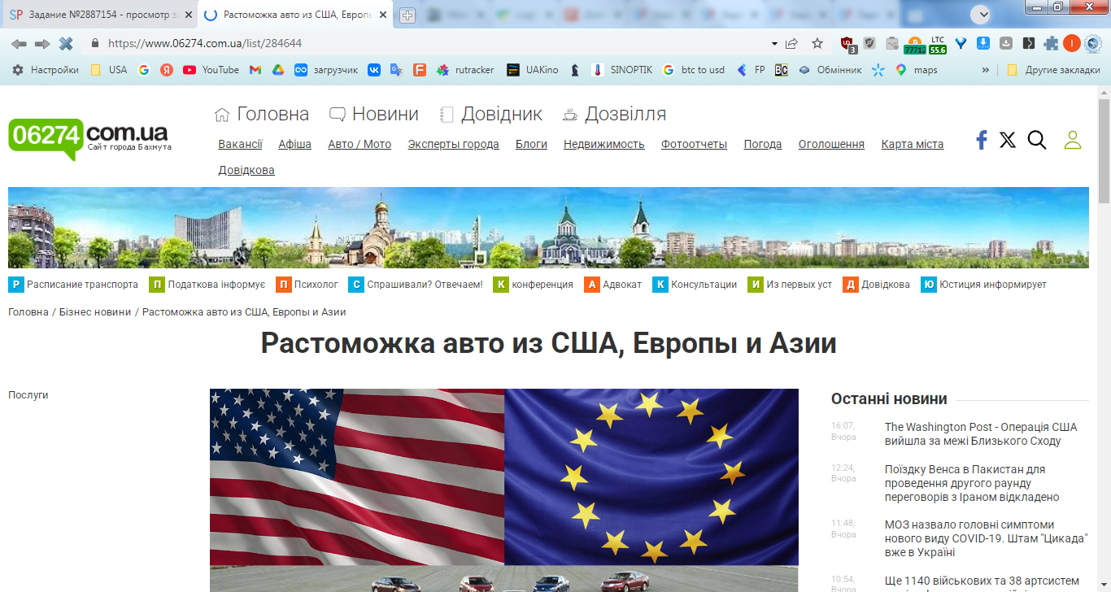Open the Довідник main menu

click(x=490, y=114)
